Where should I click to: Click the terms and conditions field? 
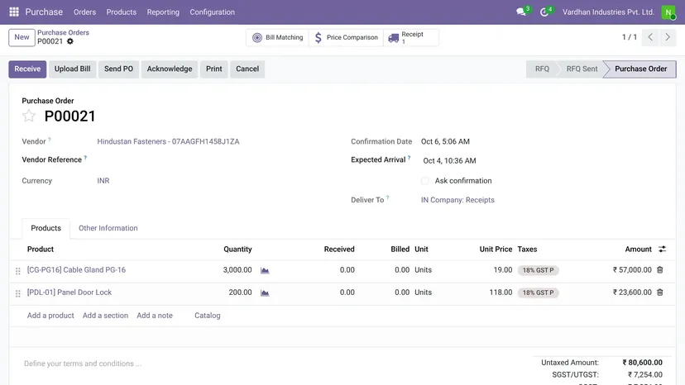(x=83, y=364)
